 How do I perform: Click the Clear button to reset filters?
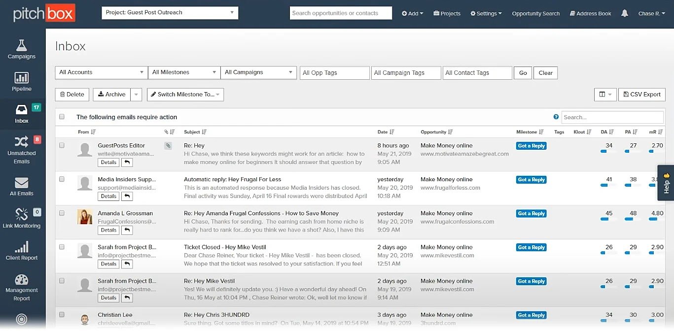pyautogui.click(x=545, y=72)
